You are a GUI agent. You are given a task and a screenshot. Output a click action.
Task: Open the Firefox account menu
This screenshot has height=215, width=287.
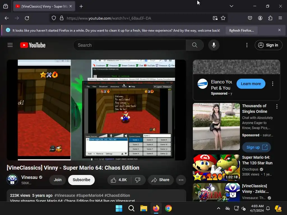260,18
